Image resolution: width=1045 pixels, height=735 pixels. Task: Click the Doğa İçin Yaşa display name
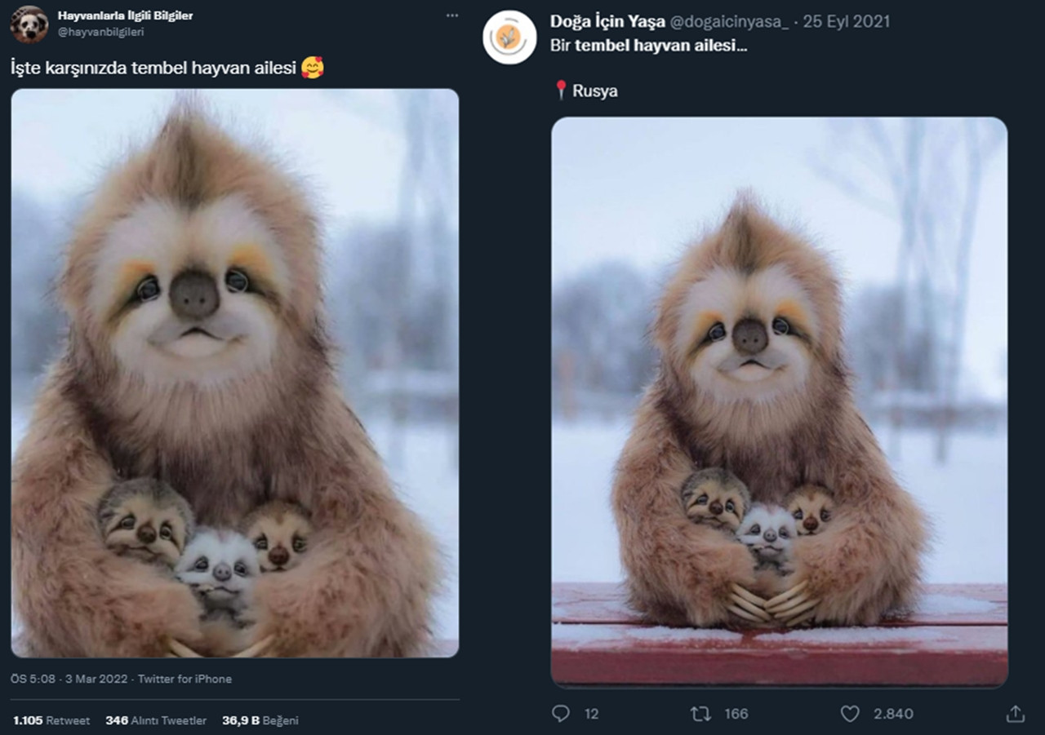pyautogui.click(x=607, y=22)
